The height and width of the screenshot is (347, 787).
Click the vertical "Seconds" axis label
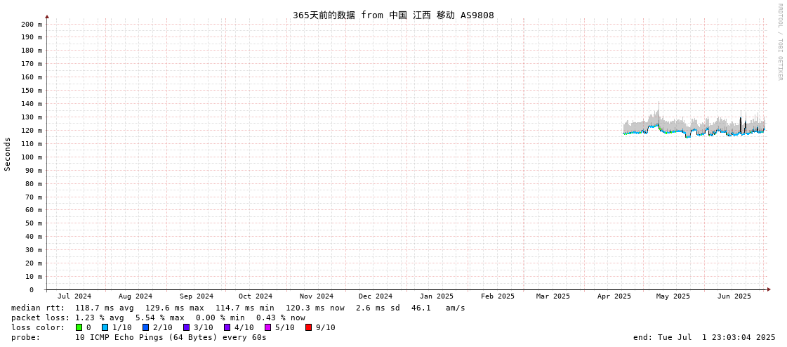[8, 154]
